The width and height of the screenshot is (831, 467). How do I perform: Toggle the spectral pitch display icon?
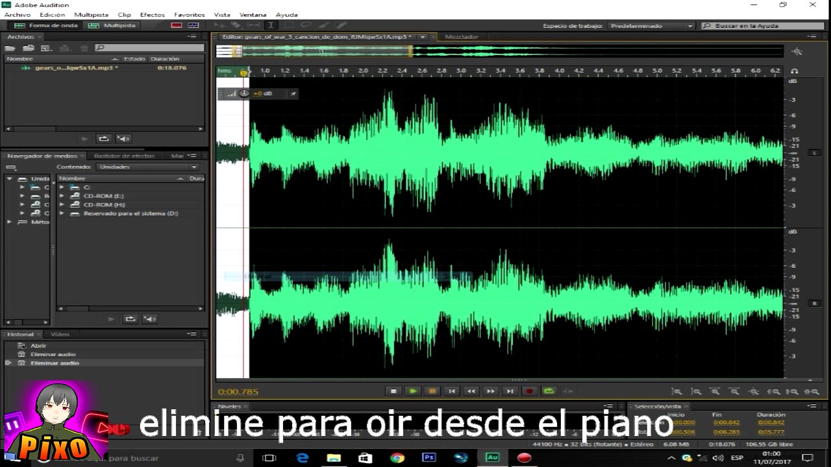193,25
